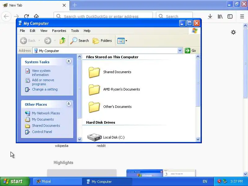
Task: Expand the Address bar dropdown
Action: click(x=180, y=51)
